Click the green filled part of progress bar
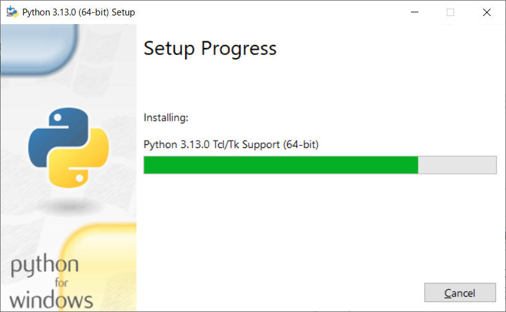 [x=281, y=165]
